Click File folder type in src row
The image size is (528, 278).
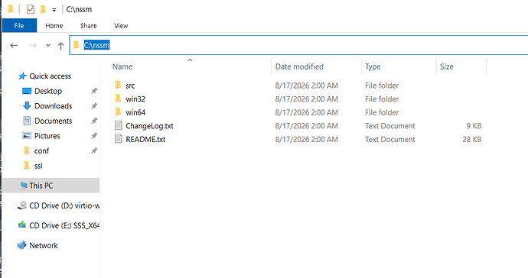click(x=382, y=86)
